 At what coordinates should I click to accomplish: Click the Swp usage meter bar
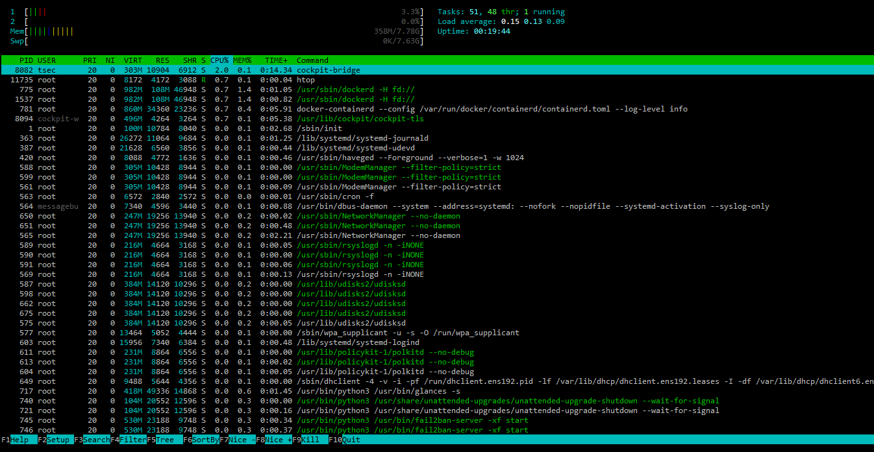pos(217,41)
